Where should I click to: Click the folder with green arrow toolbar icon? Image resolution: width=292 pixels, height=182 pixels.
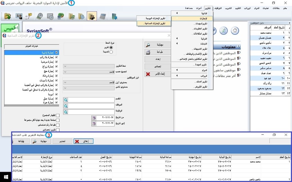(7, 16)
